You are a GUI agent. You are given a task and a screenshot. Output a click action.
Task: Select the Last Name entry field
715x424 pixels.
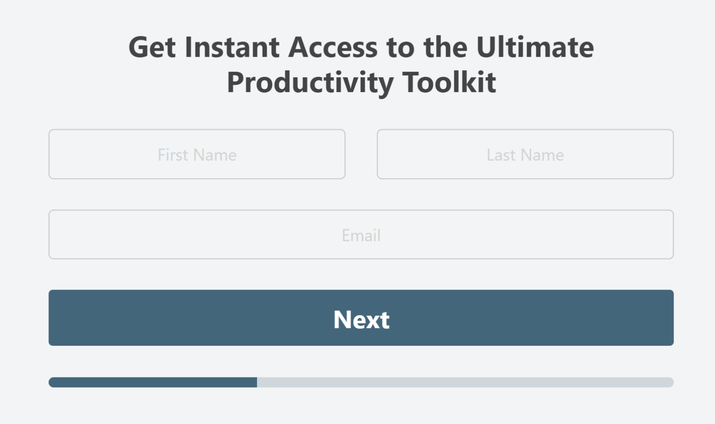[x=525, y=154]
